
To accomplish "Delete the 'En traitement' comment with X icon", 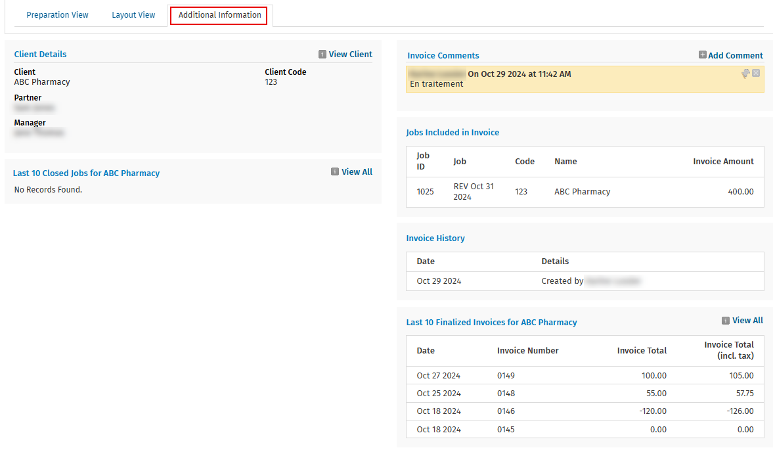I will 756,73.
